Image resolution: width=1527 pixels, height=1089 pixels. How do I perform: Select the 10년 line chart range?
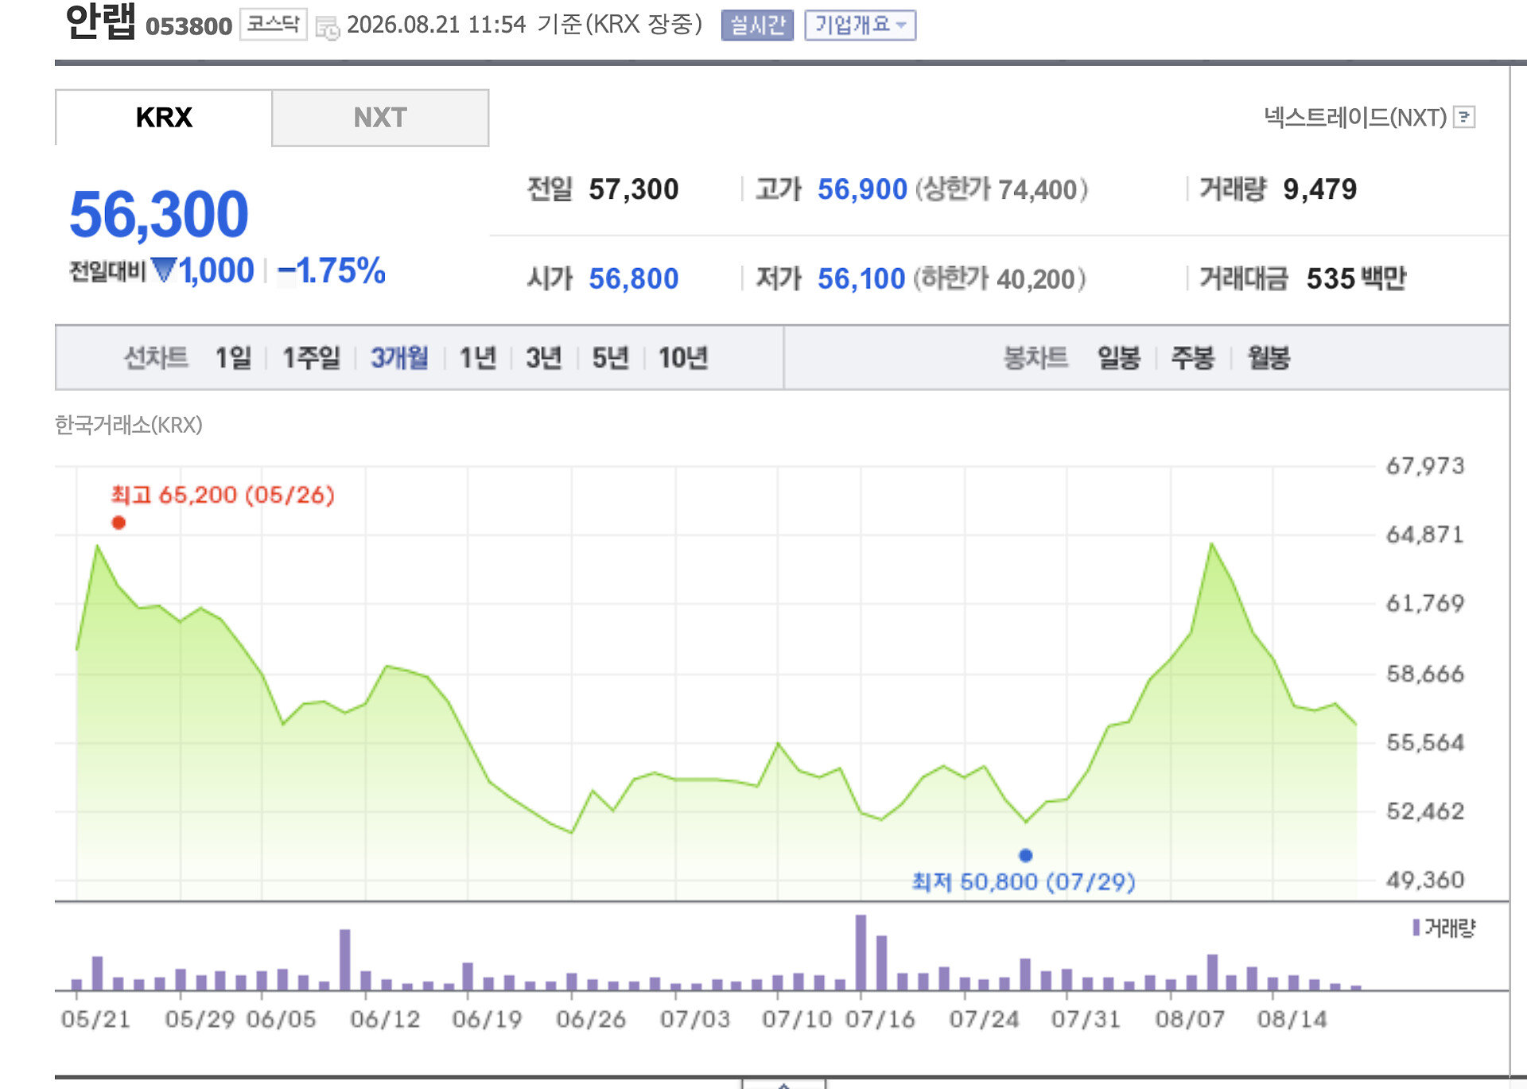683,358
